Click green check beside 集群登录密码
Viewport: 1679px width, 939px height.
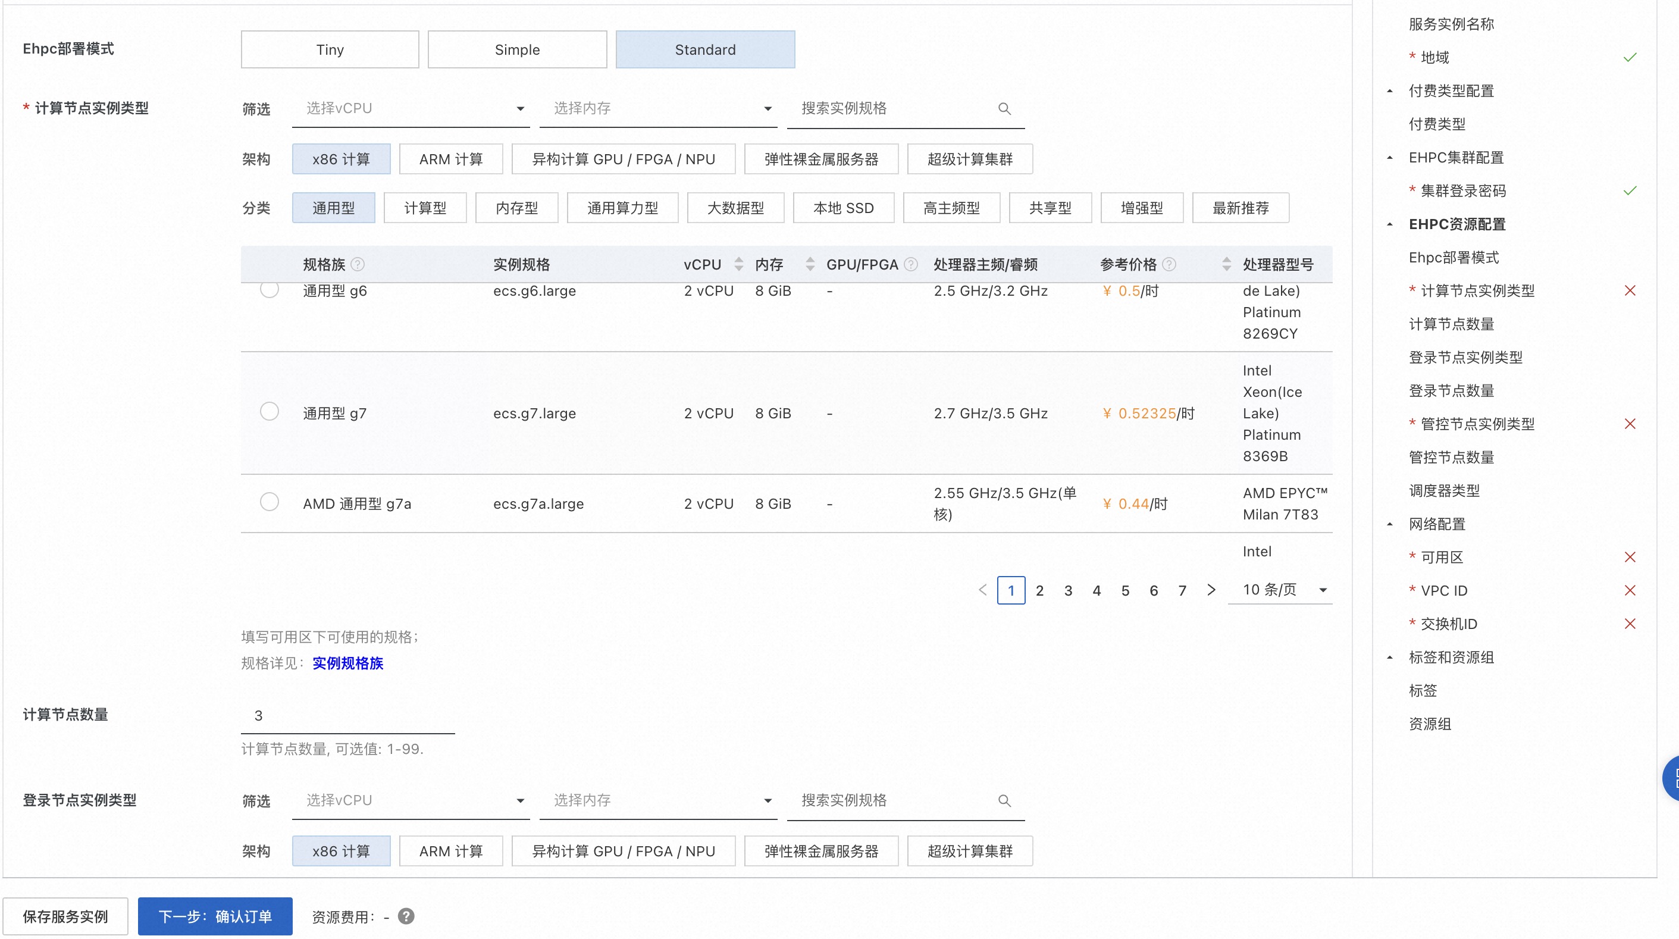pyautogui.click(x=1630, y=190)
